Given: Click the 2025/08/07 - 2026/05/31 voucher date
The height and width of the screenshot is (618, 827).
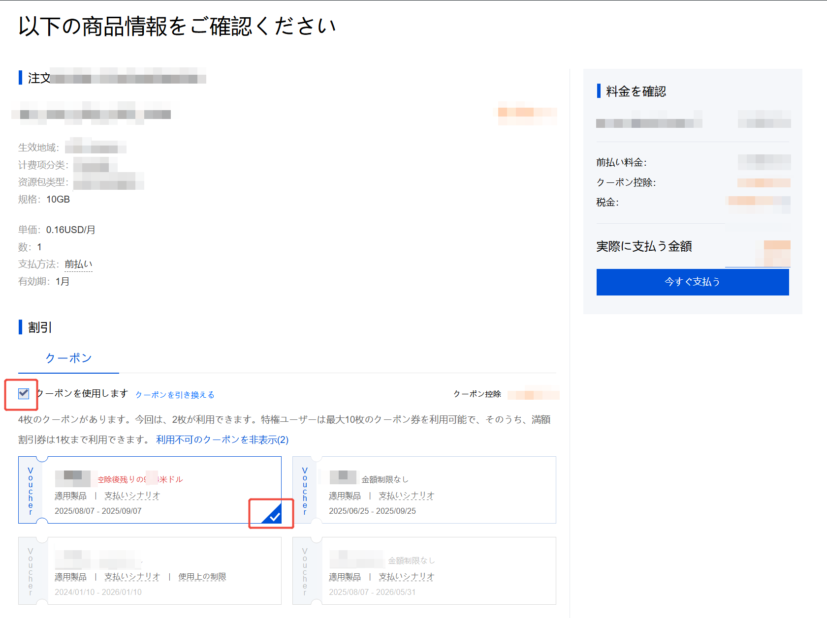Looking at the screenshot, I should pos(372,592).
